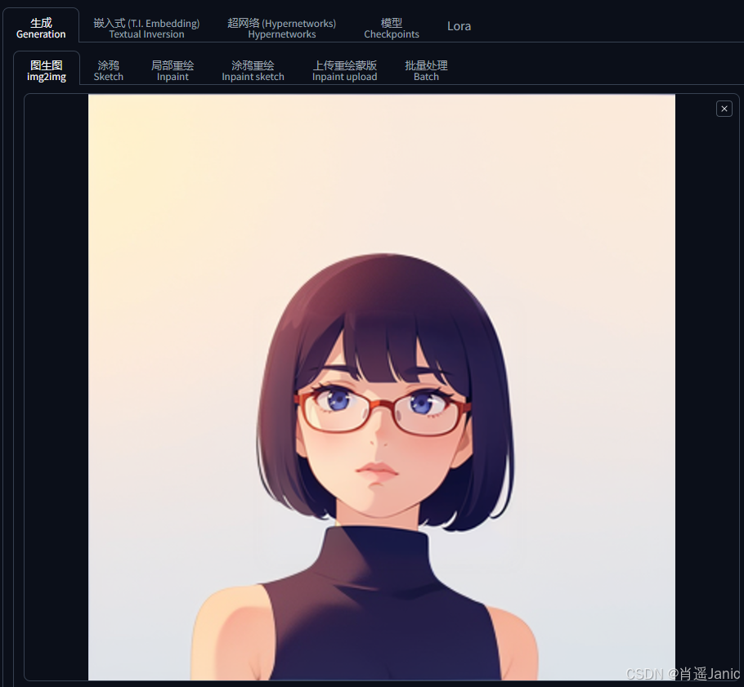
Task: Select the Inpaint upload sub-tab
Action: 344,70
